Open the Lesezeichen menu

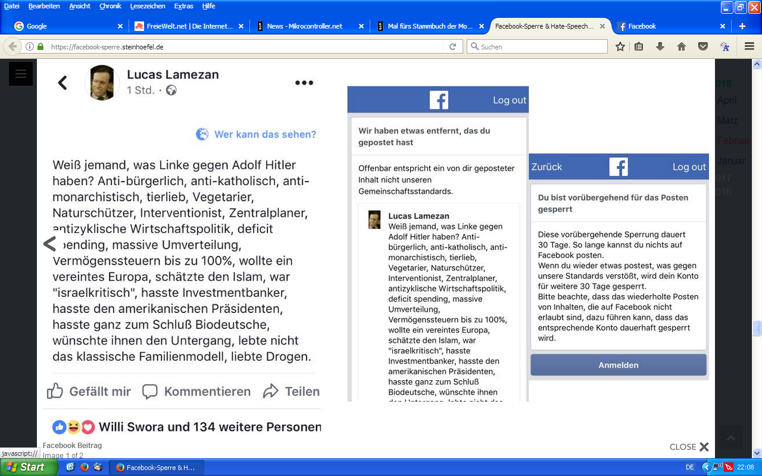148,6
